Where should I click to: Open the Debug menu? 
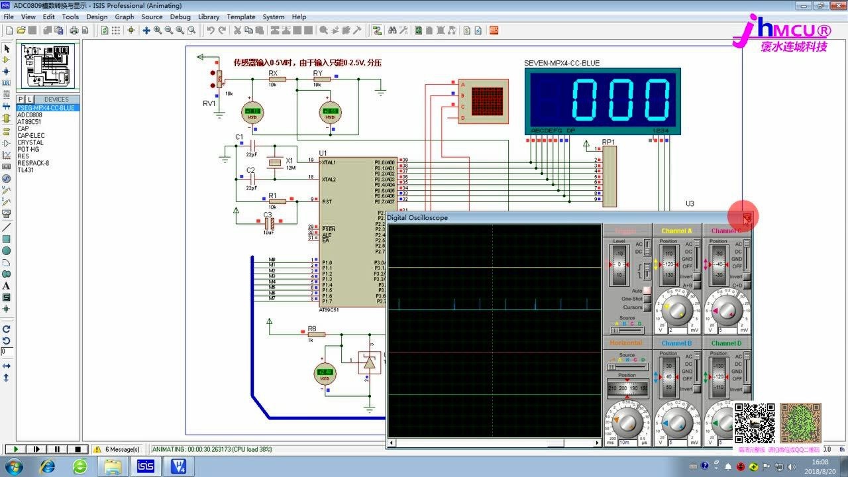coord(180,17)
